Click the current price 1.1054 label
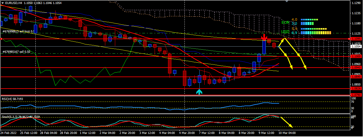 click(x=356, y=46)
